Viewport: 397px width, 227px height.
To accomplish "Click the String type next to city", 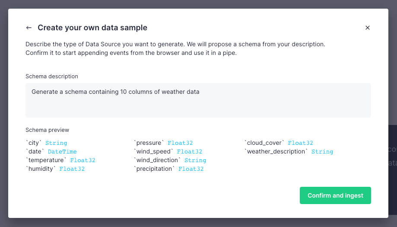I will 56,143.
